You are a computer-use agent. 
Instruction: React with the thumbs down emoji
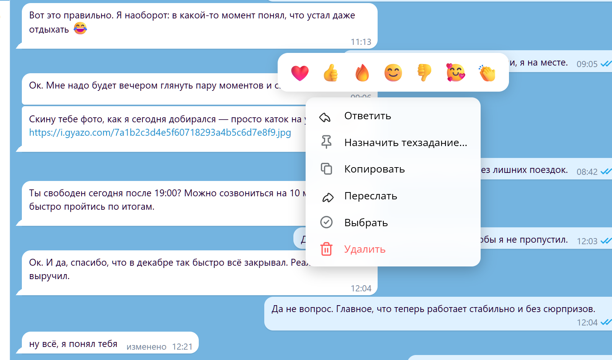tap(424, 73)
